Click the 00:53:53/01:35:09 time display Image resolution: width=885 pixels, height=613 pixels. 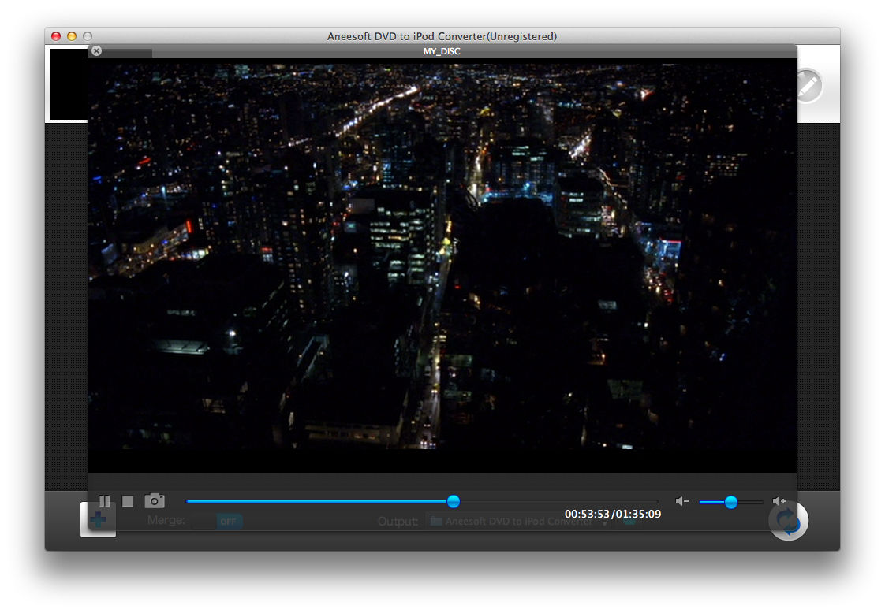click(613, 515)
